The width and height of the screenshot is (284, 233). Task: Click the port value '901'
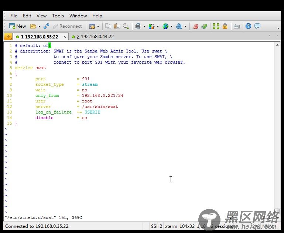tap(86, 79)
